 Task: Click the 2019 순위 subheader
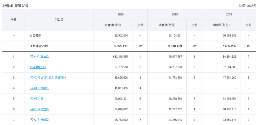click(x=194, y=25)
